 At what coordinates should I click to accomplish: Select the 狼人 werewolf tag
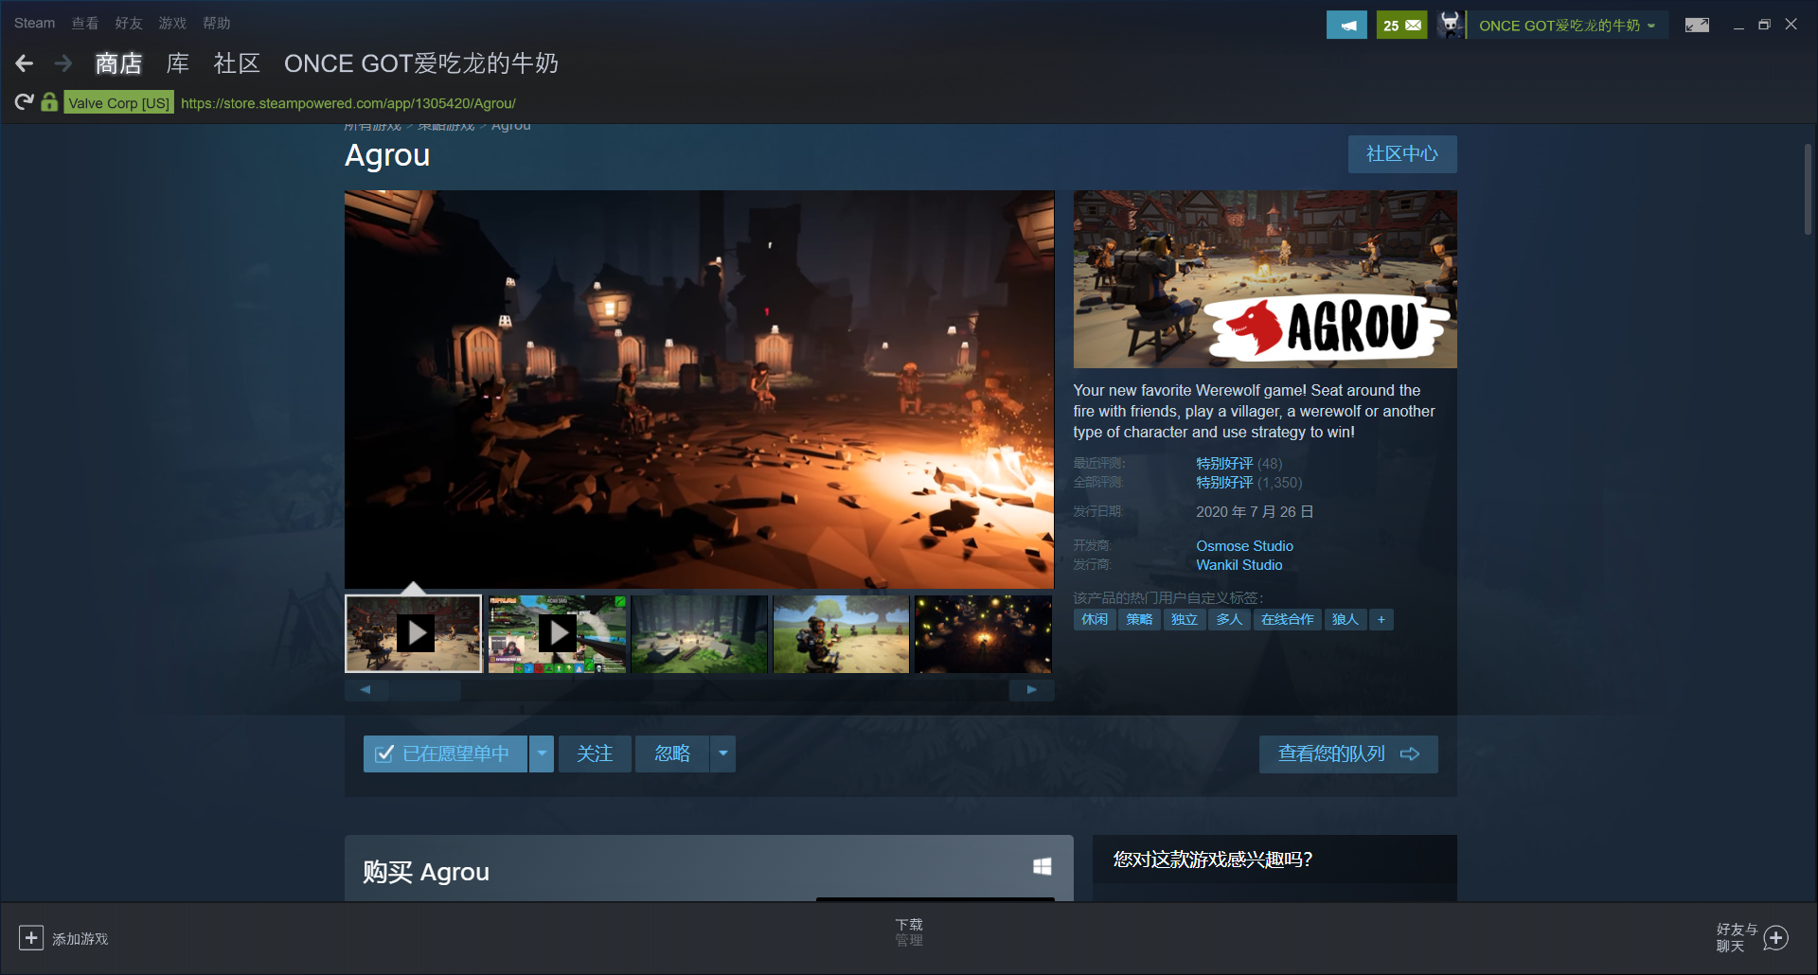tap(1345, 619)
